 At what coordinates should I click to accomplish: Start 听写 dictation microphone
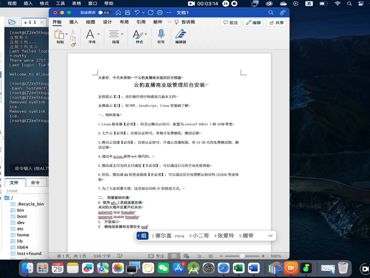(x=161, y=36)
